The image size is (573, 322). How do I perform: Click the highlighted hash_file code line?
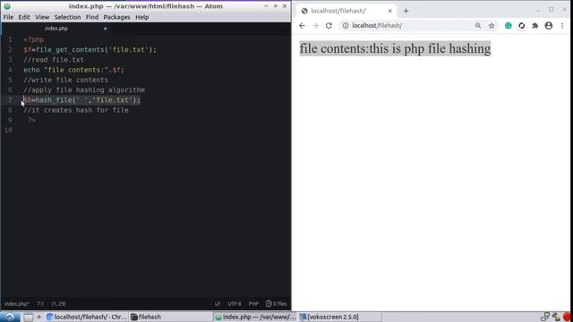[81, 100]
